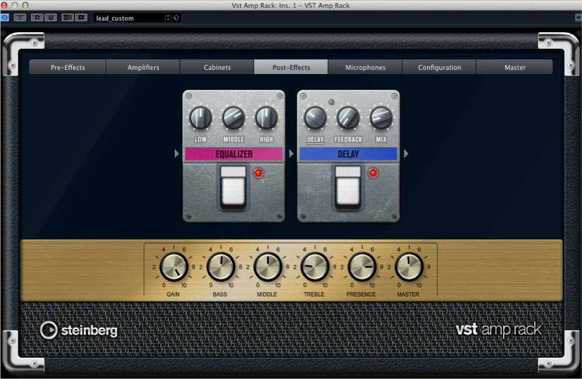Enable Write automation with the W icon
This screenshot has width=582, height=379.
[x=50, y=17]
